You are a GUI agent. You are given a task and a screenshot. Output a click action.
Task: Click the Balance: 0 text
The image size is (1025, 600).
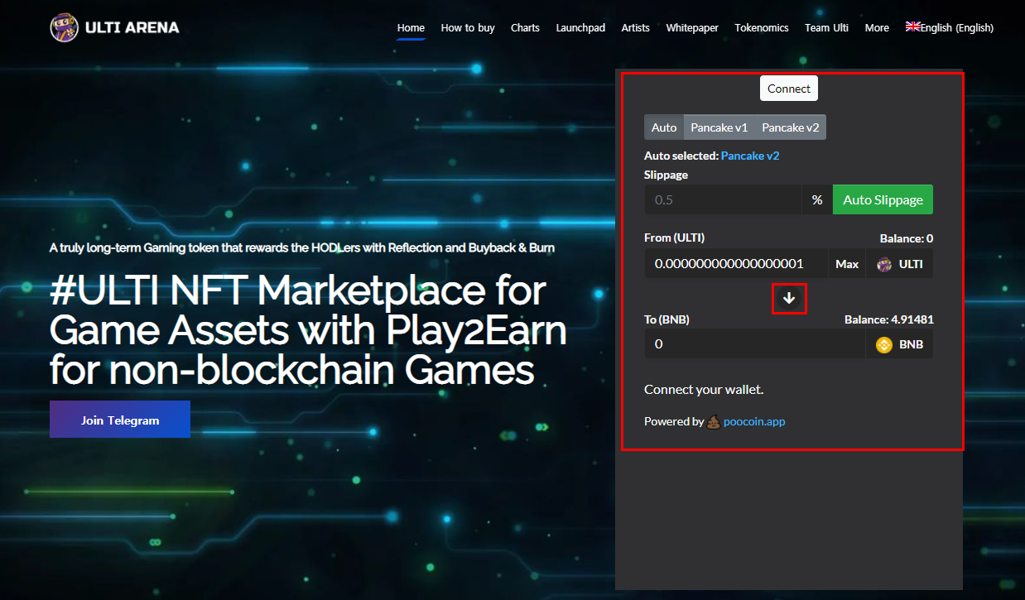(907, 238)
